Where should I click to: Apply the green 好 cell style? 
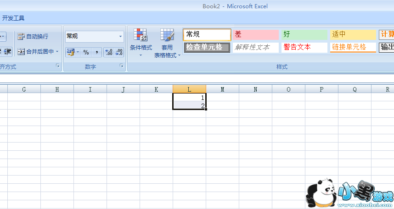pos(304,35)
